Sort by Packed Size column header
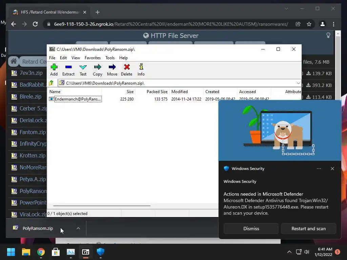The height and width of the screenshot is (260, 347). tap(152, 91)
